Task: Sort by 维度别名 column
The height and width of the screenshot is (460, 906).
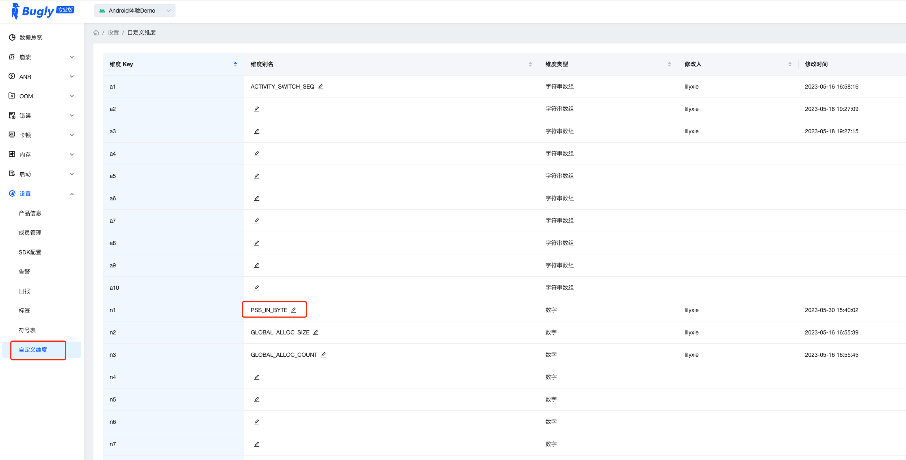Action: tap(530, 64)
